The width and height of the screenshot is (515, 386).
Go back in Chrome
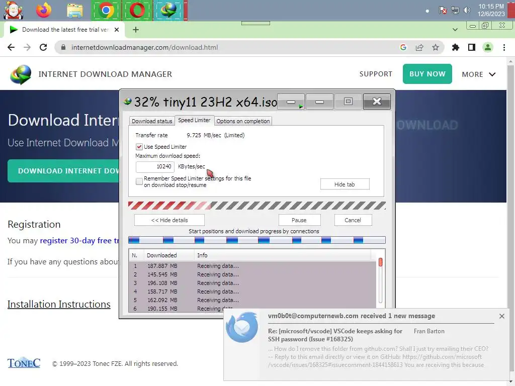click(11, 47)
